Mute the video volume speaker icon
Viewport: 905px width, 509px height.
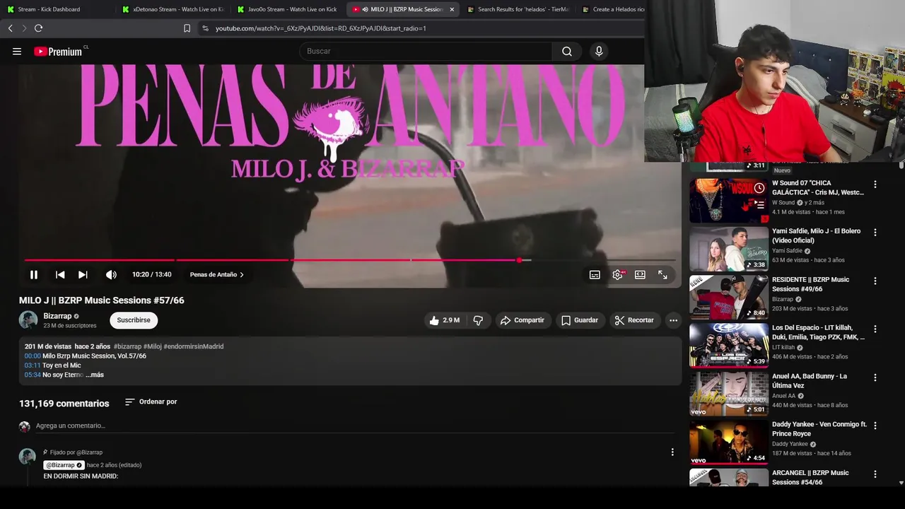(111, 274)
